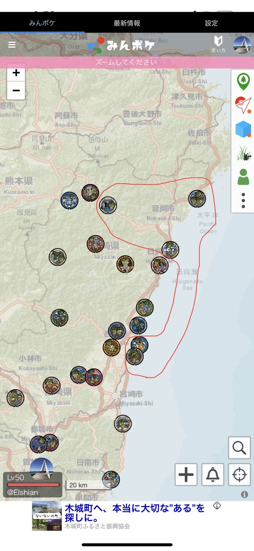The height and width of the screenshot is (551, 254).
Task: Tap the pink ズームしてください banner
Action: coord(127,62)
